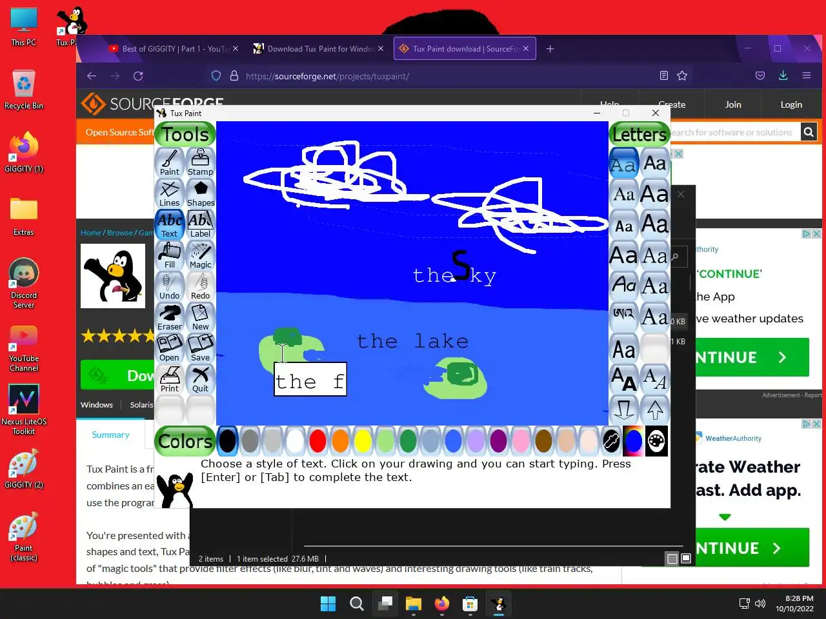Pick the yellow color swatch
The width and height of the screenshot is (826, 619).
(x=363, y=441)
